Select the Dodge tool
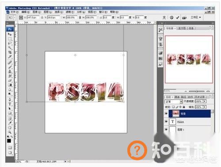The height and width of the screenshot is (167, 221). click(10, 94)
